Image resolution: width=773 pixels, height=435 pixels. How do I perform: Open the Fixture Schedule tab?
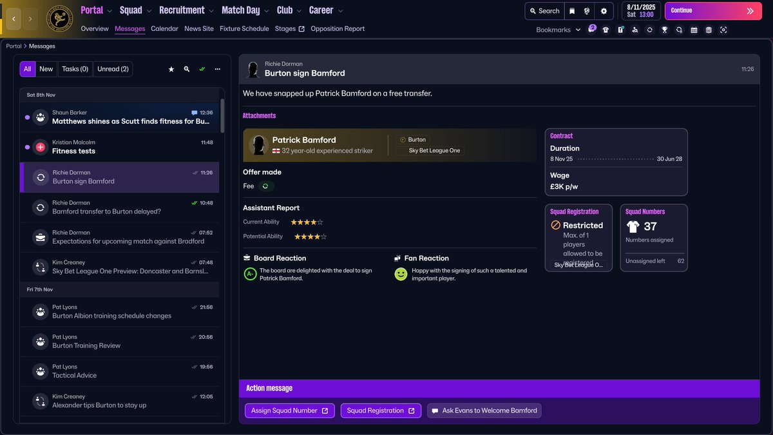[x=244, y=29]
